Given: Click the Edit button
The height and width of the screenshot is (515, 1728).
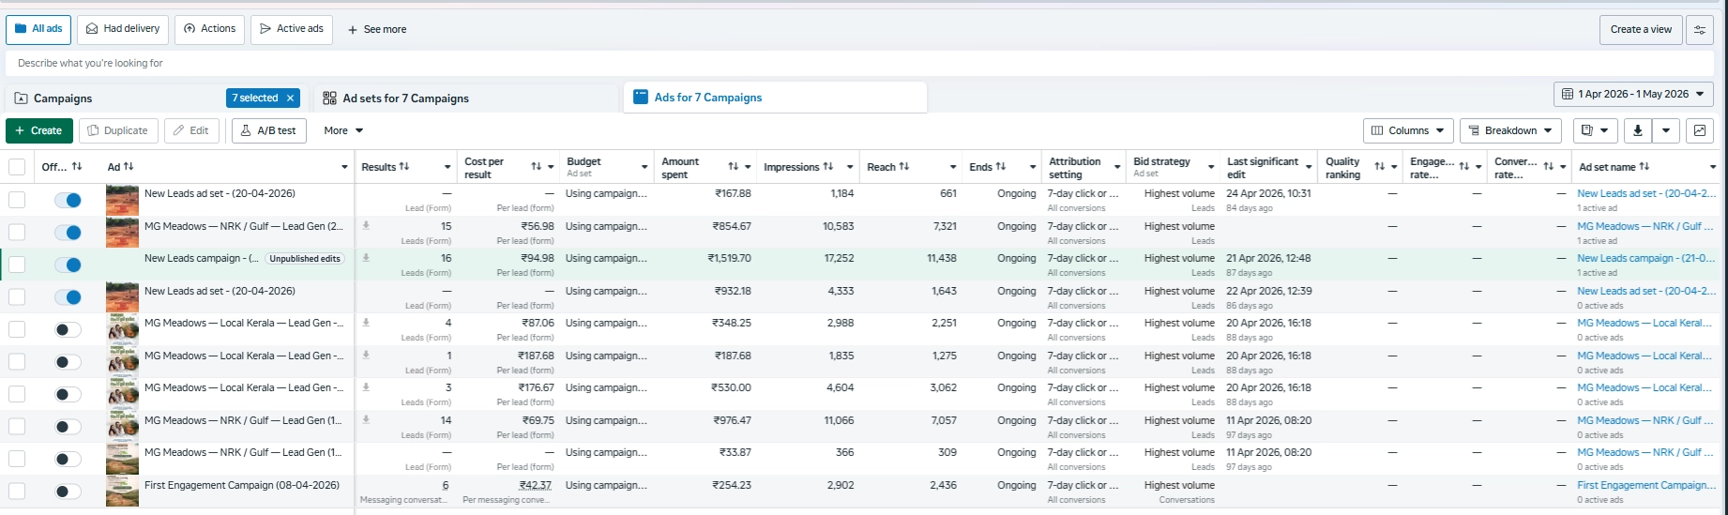Looking at the screenshot, I should (x=191, y=130).
